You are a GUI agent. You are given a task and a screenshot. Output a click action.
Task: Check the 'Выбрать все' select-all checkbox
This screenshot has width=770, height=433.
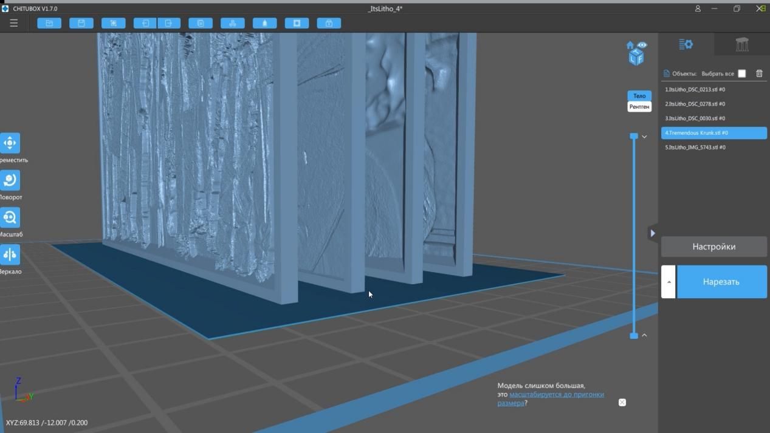point(741,73)
